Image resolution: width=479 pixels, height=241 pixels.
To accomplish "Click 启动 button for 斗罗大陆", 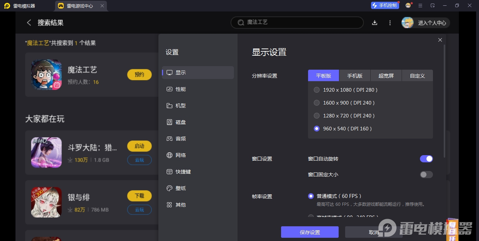I will 139,146.
